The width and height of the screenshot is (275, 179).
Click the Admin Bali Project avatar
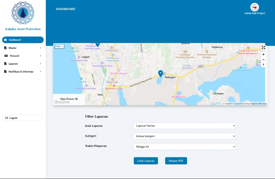pos(254,7)
